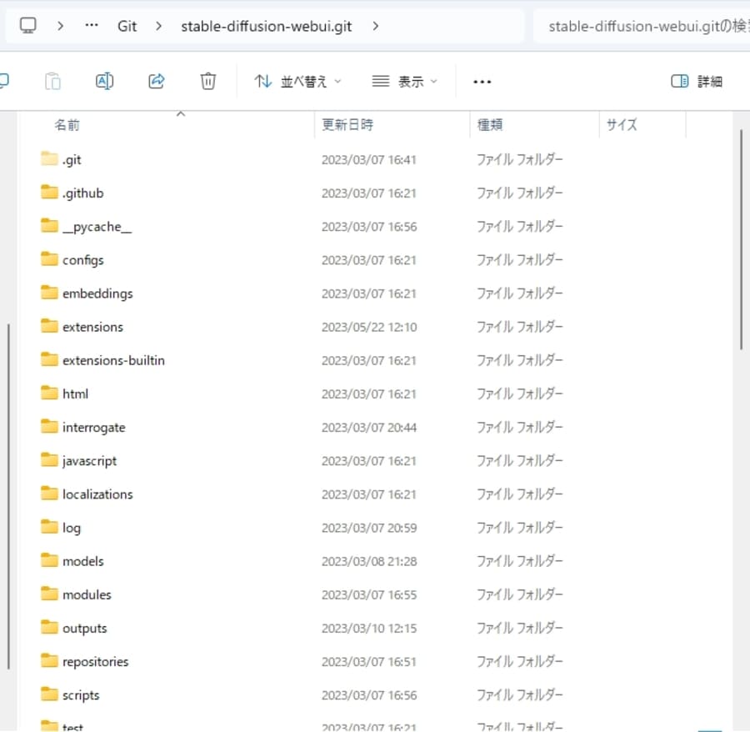This screenshot has height=732, width=750.
Task: Toggle the 詳細 details pane
Action: [x=697, y=82]
